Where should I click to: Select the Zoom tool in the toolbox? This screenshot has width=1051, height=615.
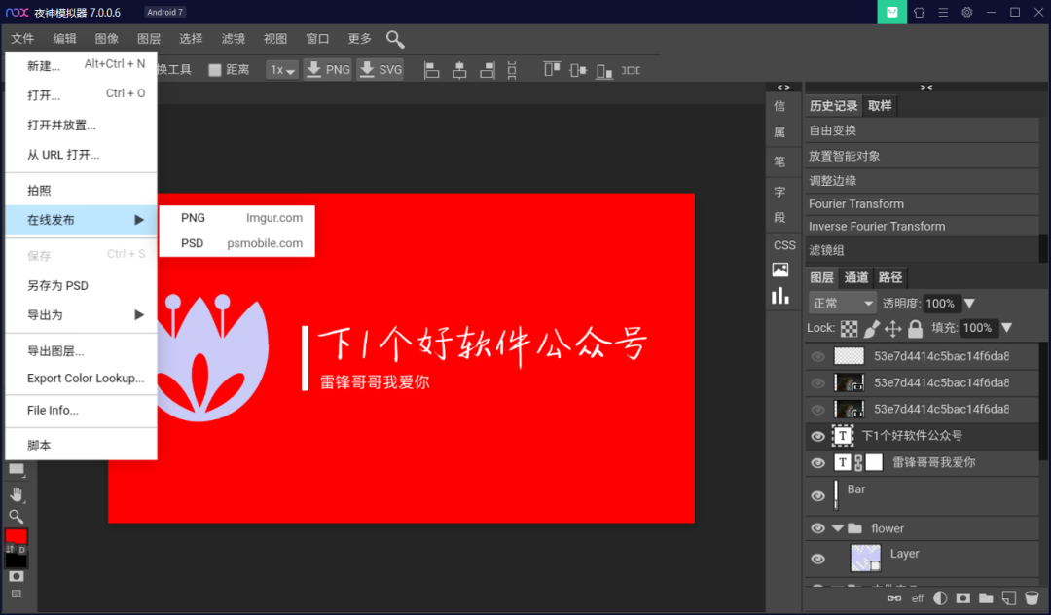[16, 515]
